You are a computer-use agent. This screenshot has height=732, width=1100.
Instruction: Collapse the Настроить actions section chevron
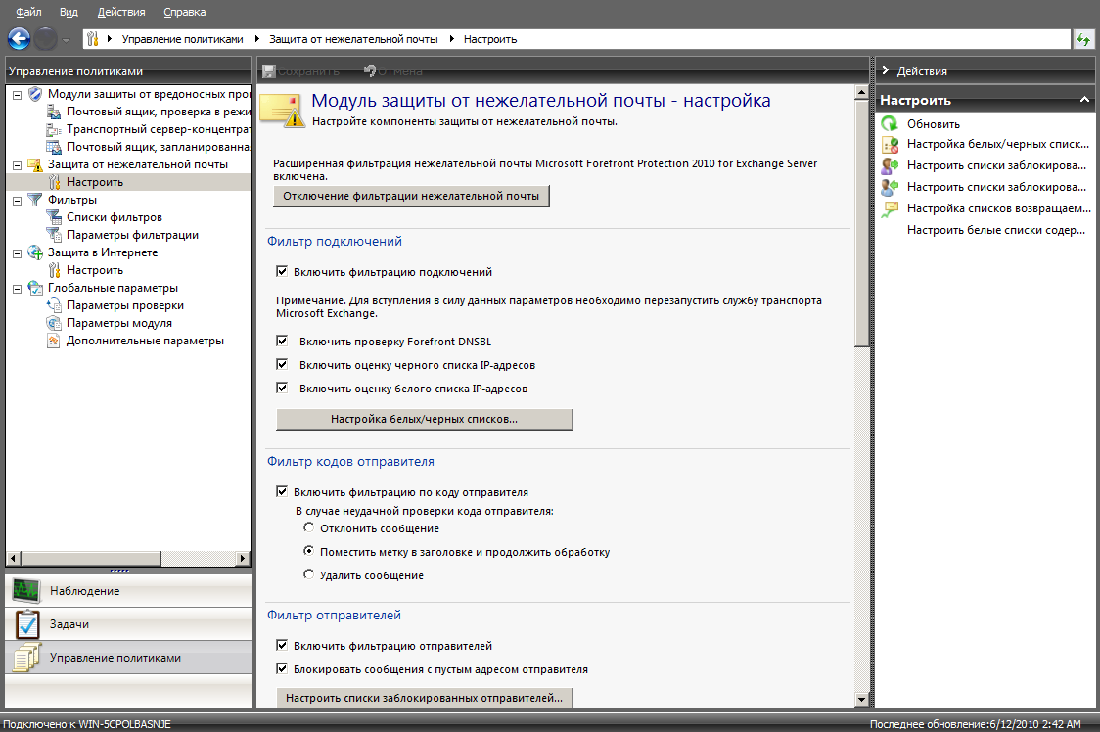(1083, 100)
